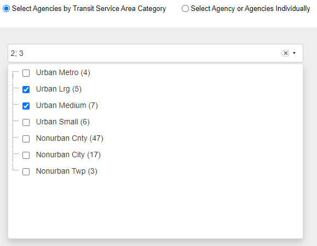
Task: Enable the Nonurban Cnty (47) checkbox
Action: 26,139
